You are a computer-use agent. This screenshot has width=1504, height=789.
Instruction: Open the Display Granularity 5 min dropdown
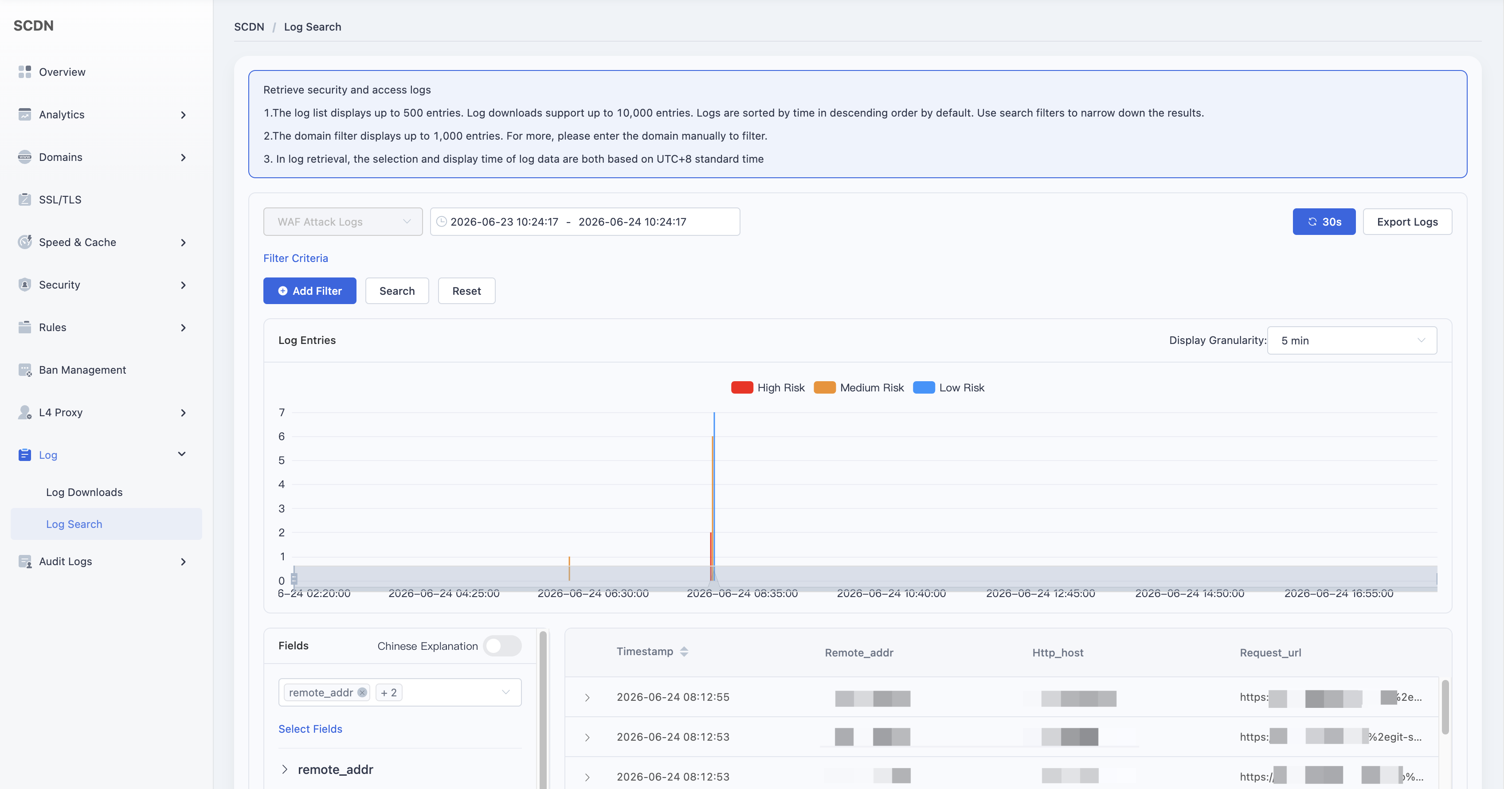(1351, 340)
